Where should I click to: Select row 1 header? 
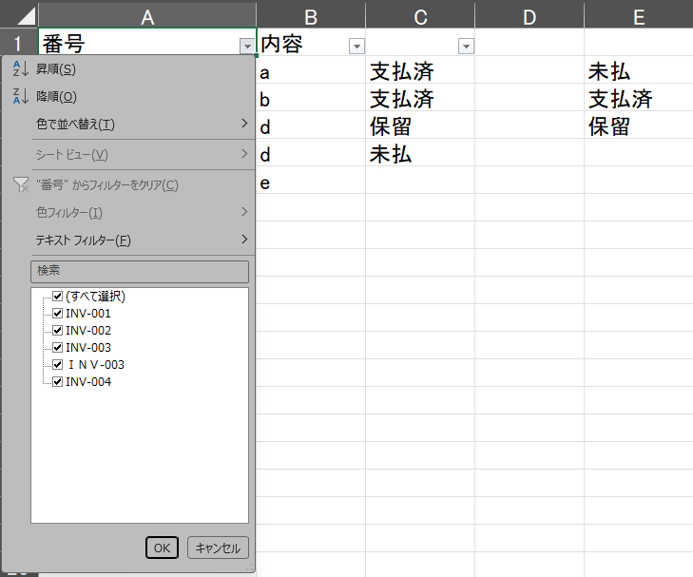(19, 43)
